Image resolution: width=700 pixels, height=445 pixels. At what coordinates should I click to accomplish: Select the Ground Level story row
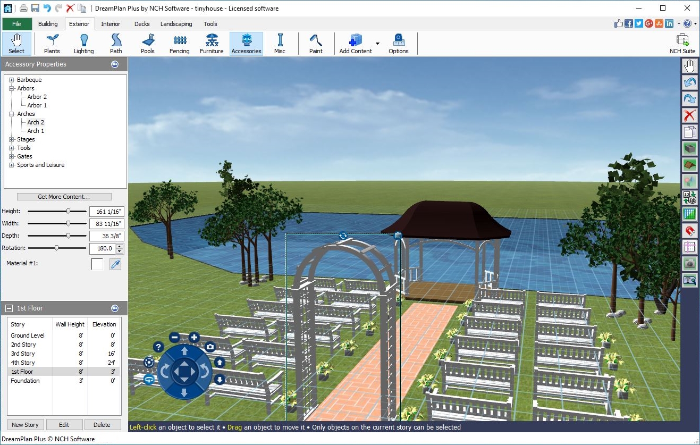click(x=30, y=335)
